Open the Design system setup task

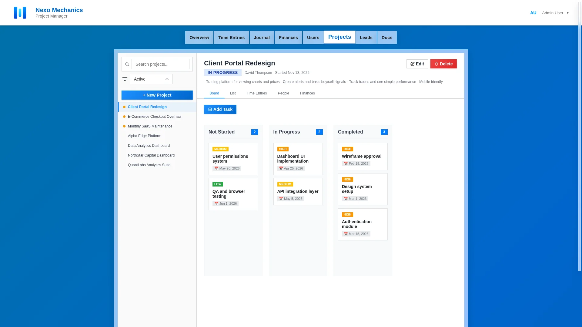point(363,189)
